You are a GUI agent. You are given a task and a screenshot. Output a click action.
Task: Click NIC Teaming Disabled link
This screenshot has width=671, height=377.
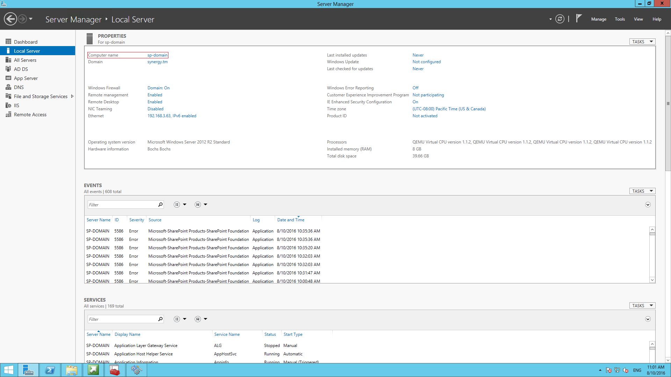[x=155, y=109]
